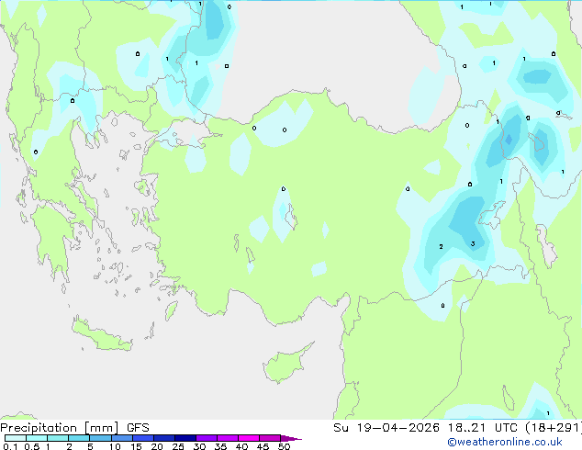The height and width of the screenshot is (450, 582).
Task: Click the 0.1–0.5 mm legend color swatch
Action: coord(16,438)
